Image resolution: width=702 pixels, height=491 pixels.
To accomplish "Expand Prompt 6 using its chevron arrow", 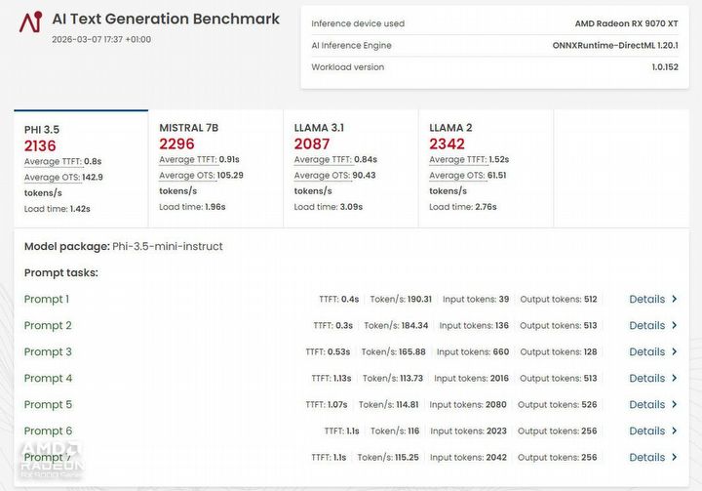I will 675,431.
